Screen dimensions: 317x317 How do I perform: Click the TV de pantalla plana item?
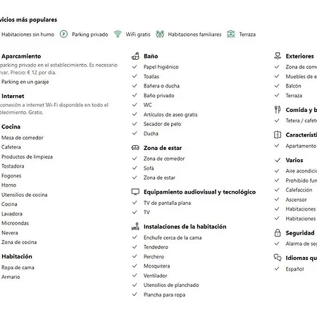(x=167, y=203)
